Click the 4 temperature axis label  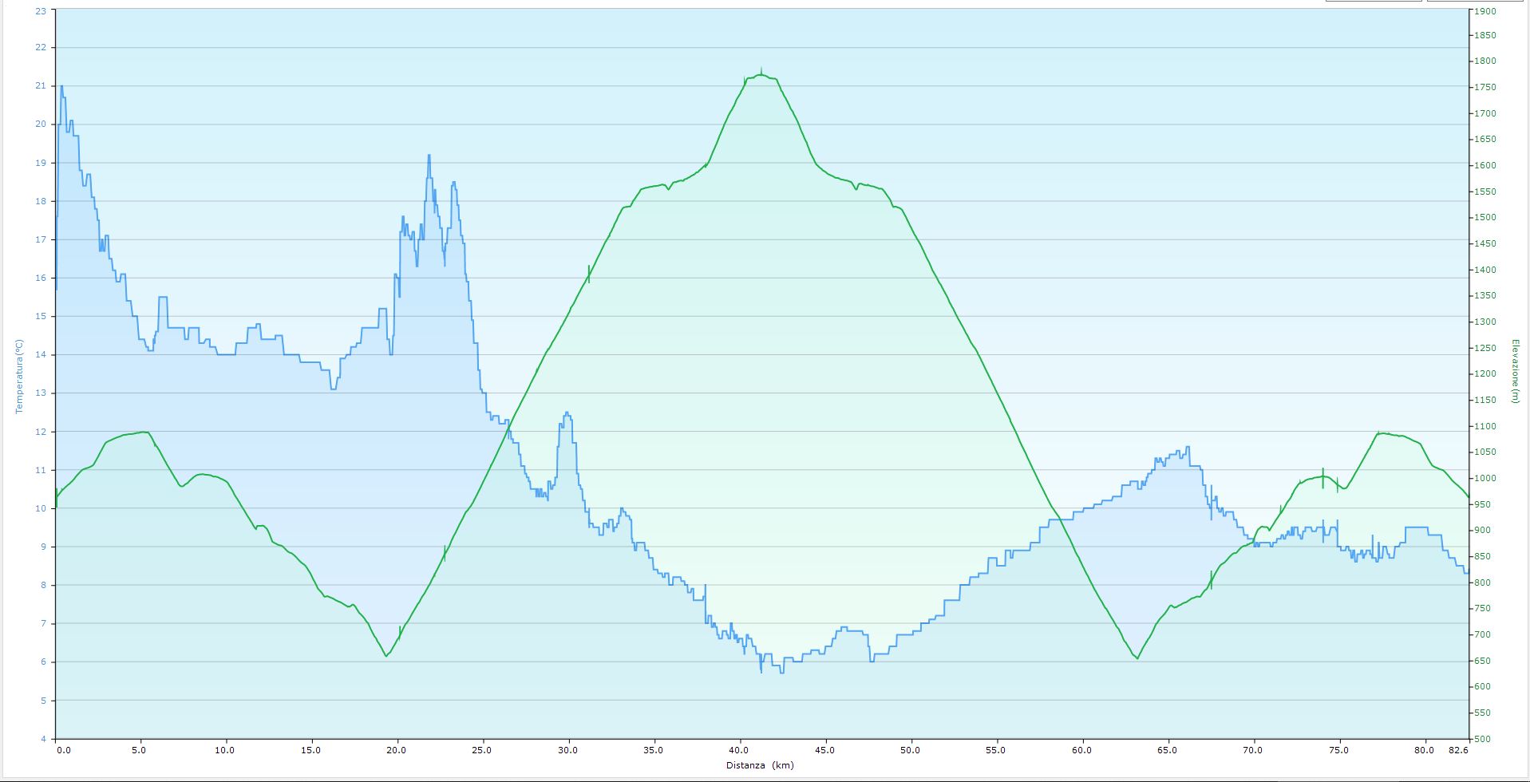(x=43, y=739)
